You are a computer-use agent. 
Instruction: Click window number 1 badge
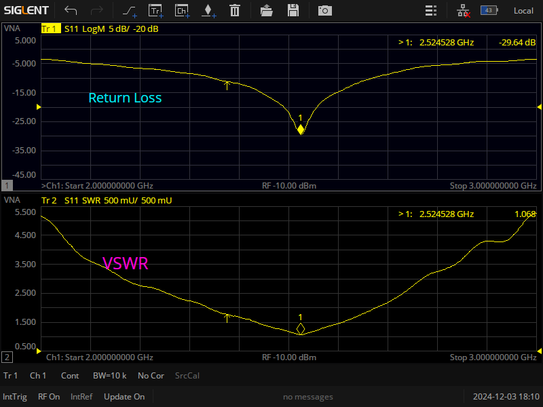pos(7,185)
